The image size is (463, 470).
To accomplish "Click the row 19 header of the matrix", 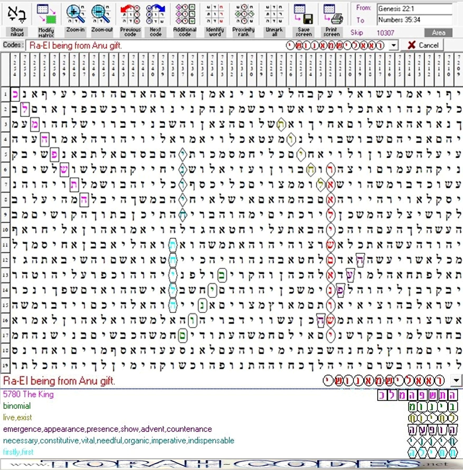I will pyautogui.click(x=6, y=365).
